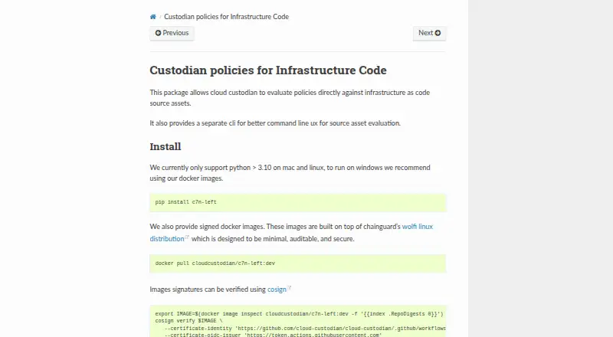This screenshot has width=613, height=337.
Task: Click the 'pip install c7n-left' code block
Action: (297, 202)
